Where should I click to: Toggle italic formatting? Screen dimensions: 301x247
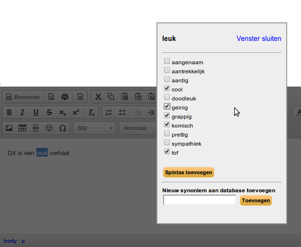(22, 112)
